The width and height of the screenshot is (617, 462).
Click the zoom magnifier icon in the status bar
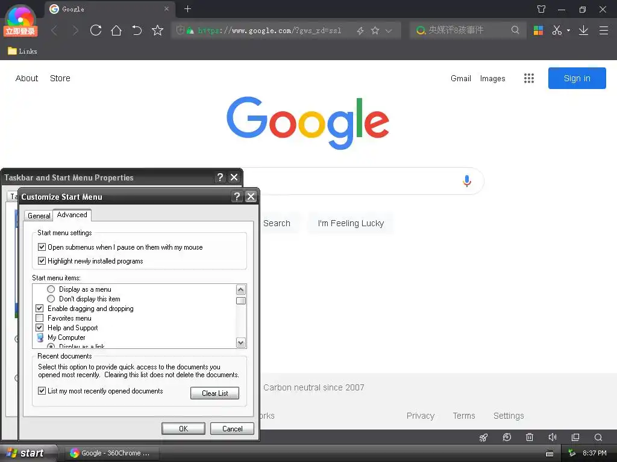pos(598,437)
